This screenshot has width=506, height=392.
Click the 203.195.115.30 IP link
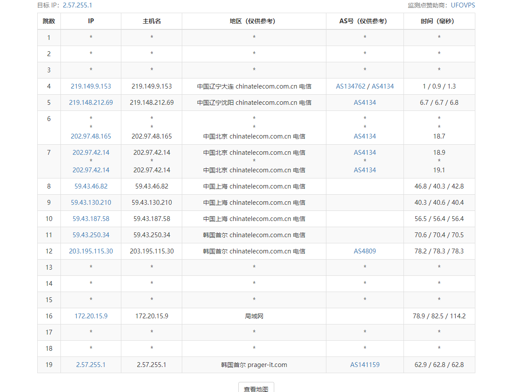(x=91, y=251)
